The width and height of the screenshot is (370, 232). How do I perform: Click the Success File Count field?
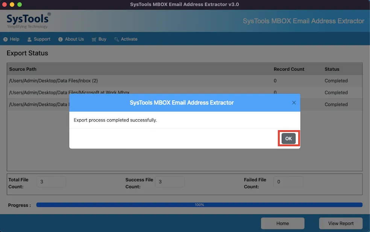pyautogui.click(x=170, y=182)
